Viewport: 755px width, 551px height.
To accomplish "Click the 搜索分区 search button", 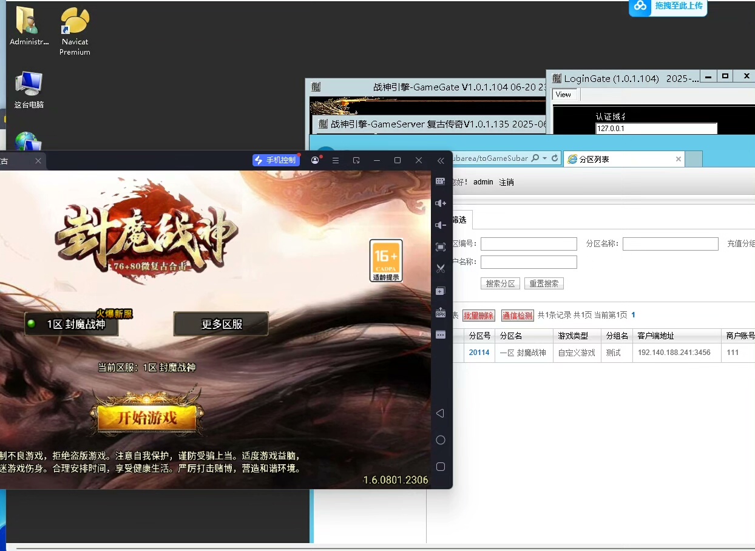I will pyautogui.click(x=501, y=283).
